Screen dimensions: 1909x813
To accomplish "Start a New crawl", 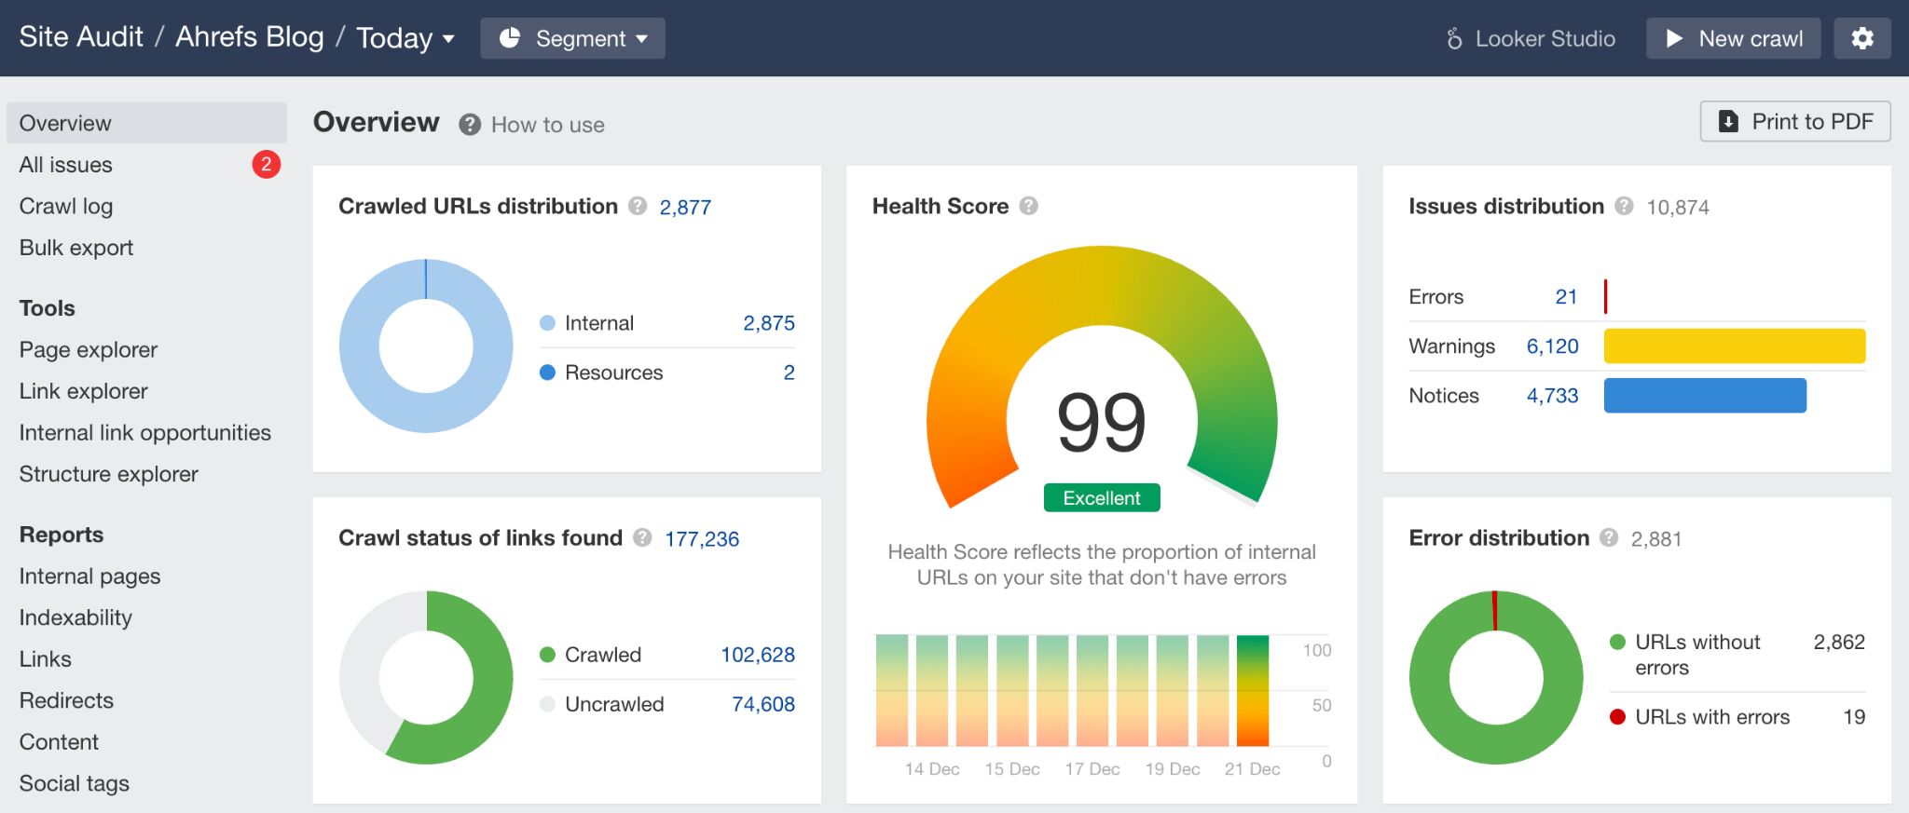I will coord(1733,38).
